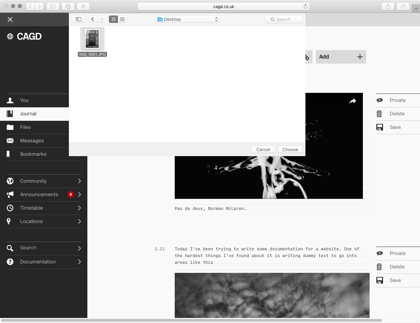Expand the Documentation chevron
Viewport: 420px width, 323px height.
(x=79, y=262)
